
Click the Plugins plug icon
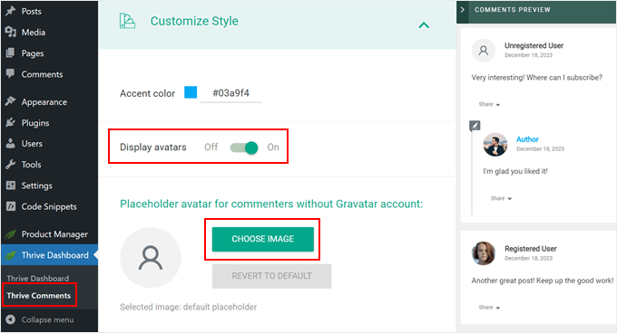(x=11, y=123)
